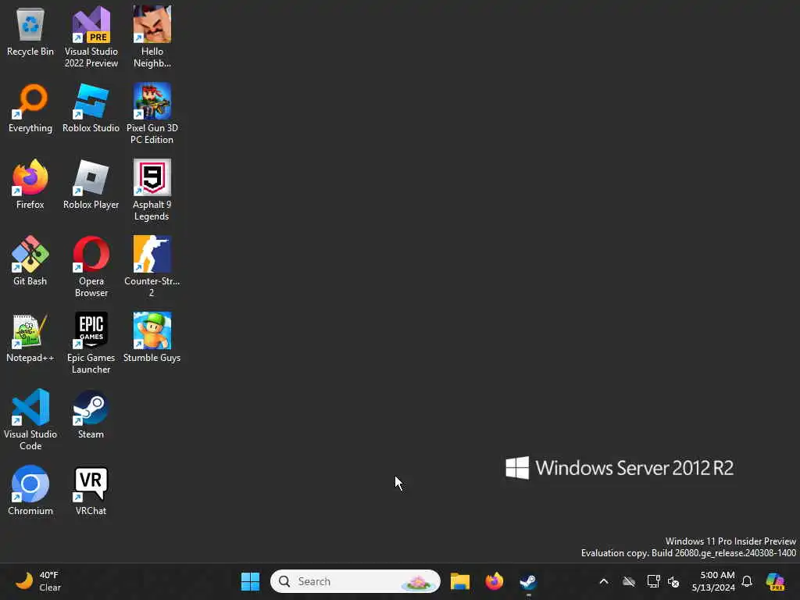Open the weather widget showing 40°F Clear
The image size is (800, 600).
[37, 581]
